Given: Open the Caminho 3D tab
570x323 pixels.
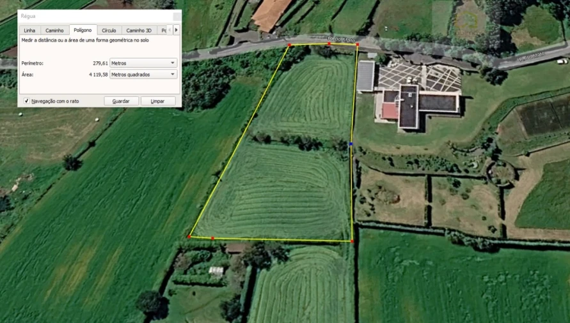Looking at the screenshot, I should click(x=139, y=31).
